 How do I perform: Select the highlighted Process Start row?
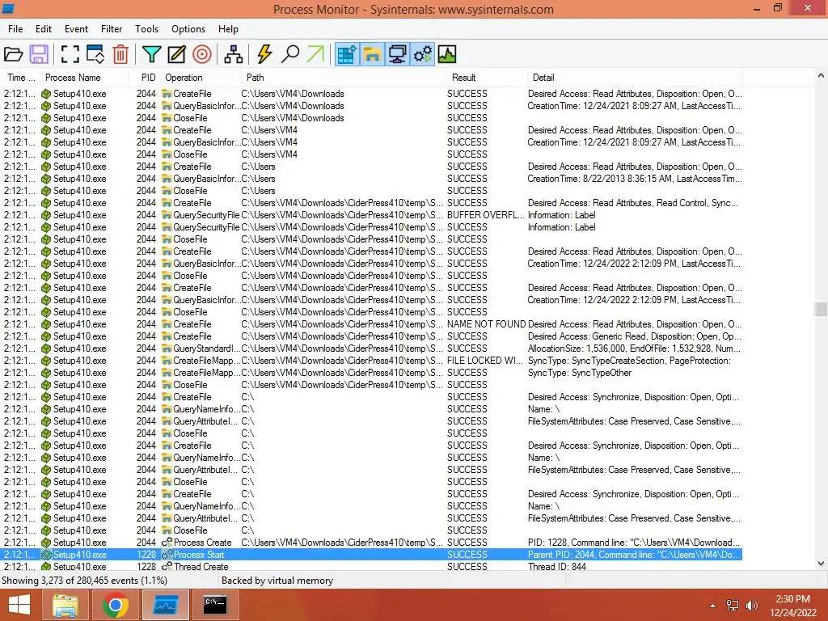371,555
